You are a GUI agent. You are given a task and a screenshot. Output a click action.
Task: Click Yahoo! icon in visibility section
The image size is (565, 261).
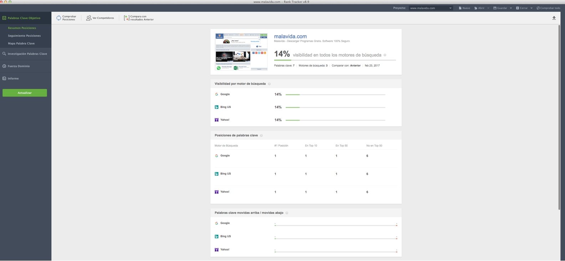coord(217,120)
